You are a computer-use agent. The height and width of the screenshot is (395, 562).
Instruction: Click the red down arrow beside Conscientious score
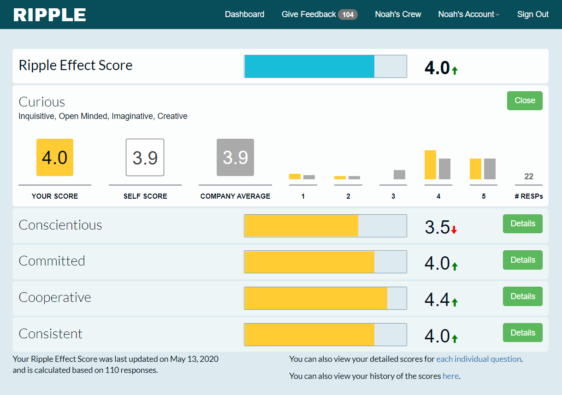454,230
